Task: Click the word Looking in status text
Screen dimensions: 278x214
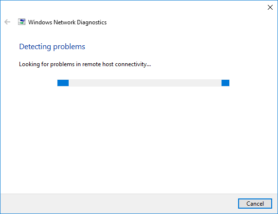Action: click(29, 64)
